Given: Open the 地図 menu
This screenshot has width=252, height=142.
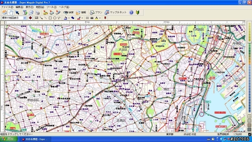Looking at the screenshot, I should click(x=40, y=7).
